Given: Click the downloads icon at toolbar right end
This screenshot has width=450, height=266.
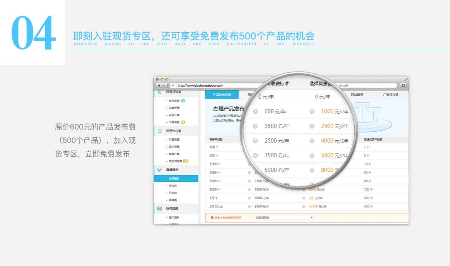Looking at the screenshot, I should pos(403,86).
